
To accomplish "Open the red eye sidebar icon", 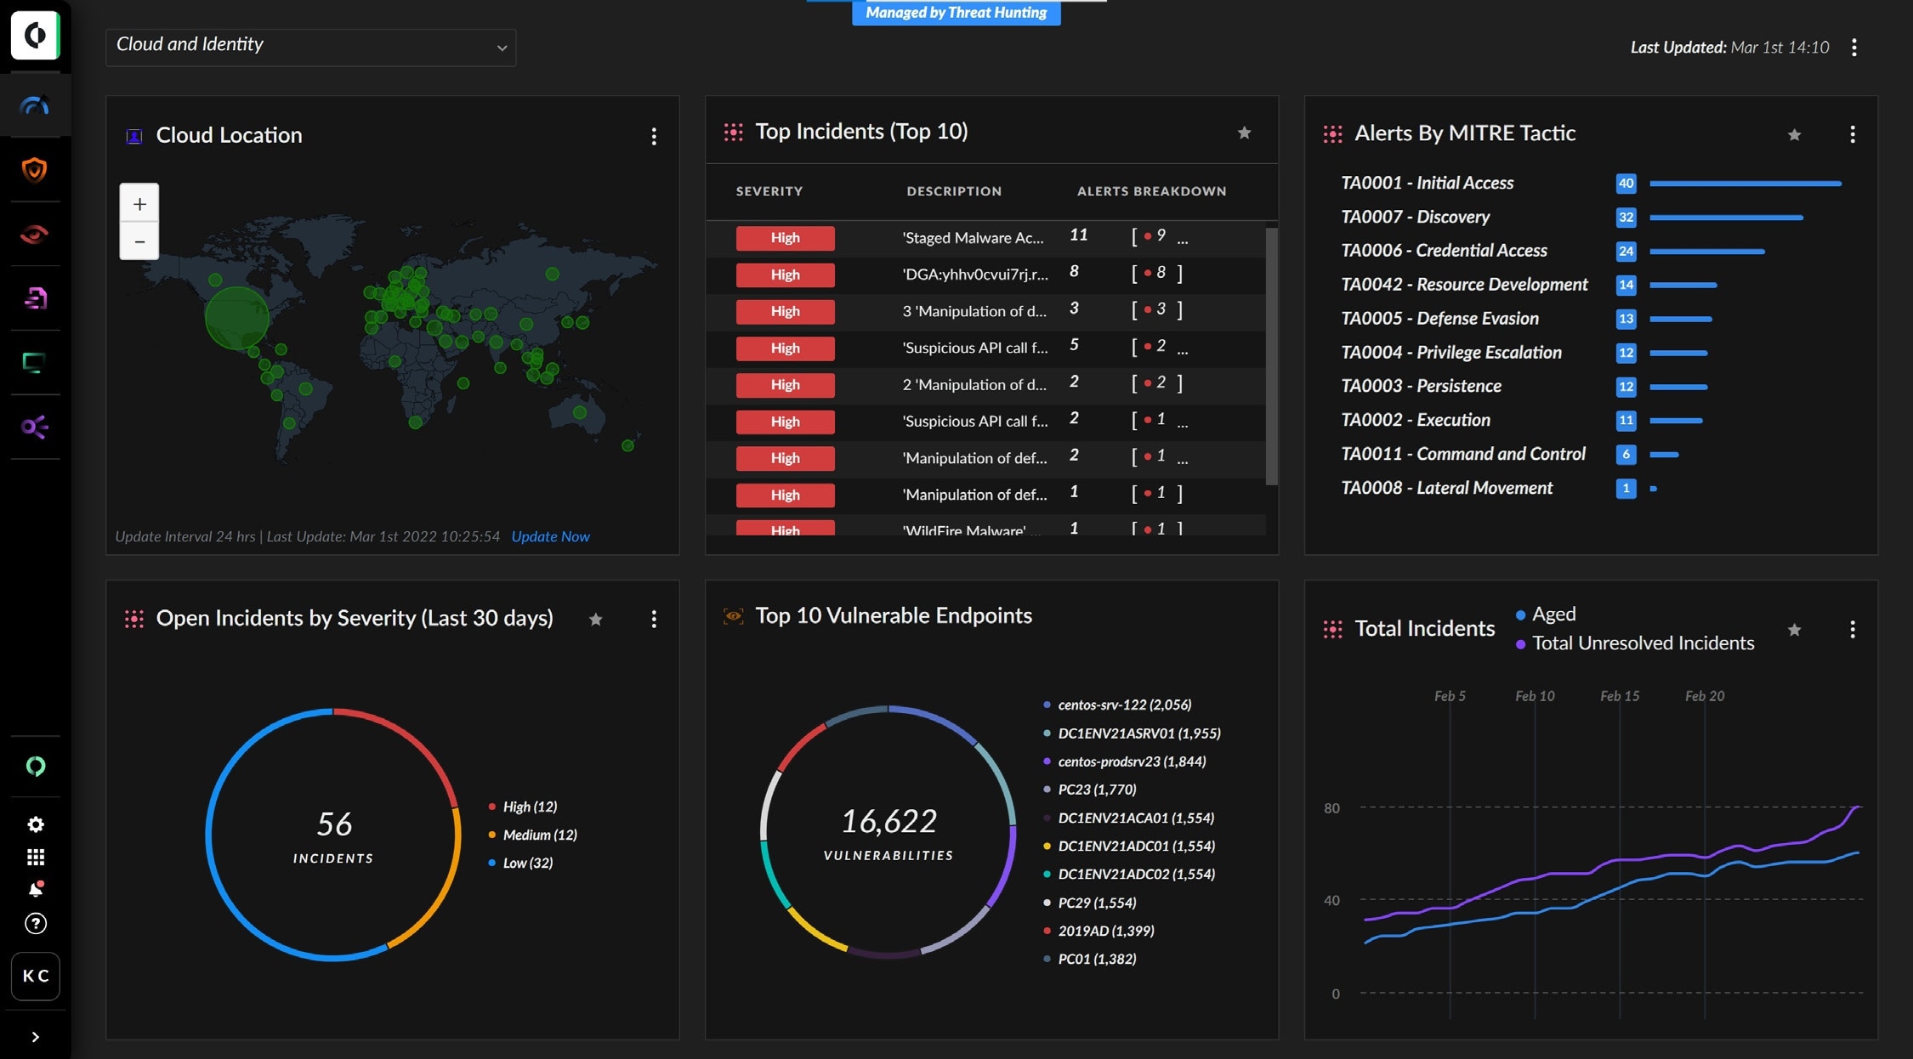I will 35,234.
